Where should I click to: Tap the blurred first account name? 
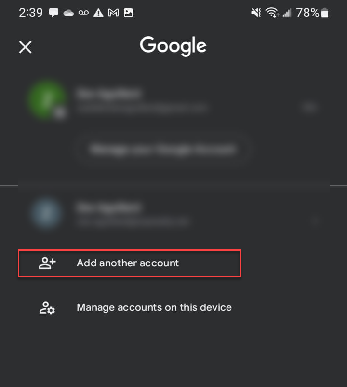pyautogui.click(x=108, y=94)
